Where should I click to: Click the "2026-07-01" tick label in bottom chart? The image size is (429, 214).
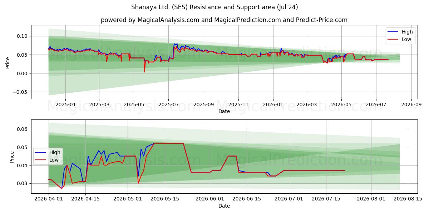click(x=290, y=198)
